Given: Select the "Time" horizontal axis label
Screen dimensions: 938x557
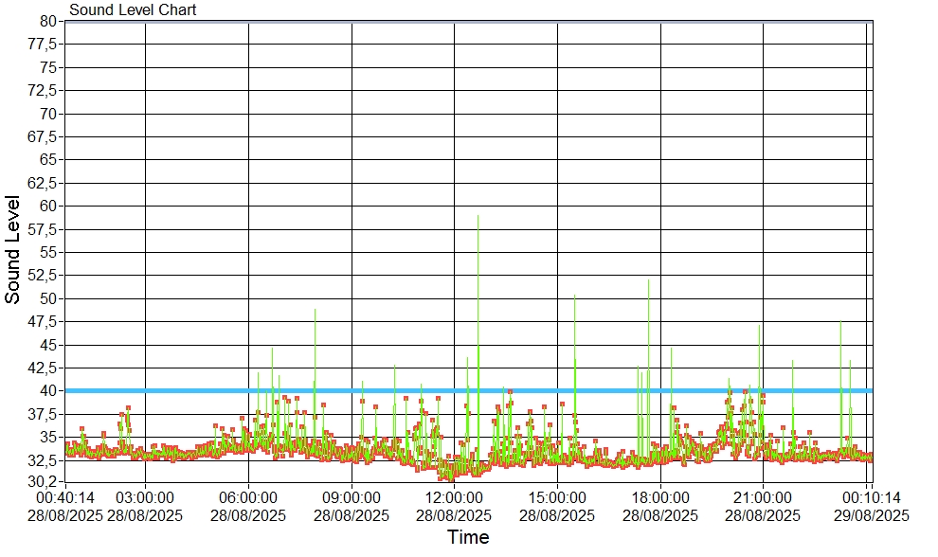Looking at the screenshot, I should 468,538.
